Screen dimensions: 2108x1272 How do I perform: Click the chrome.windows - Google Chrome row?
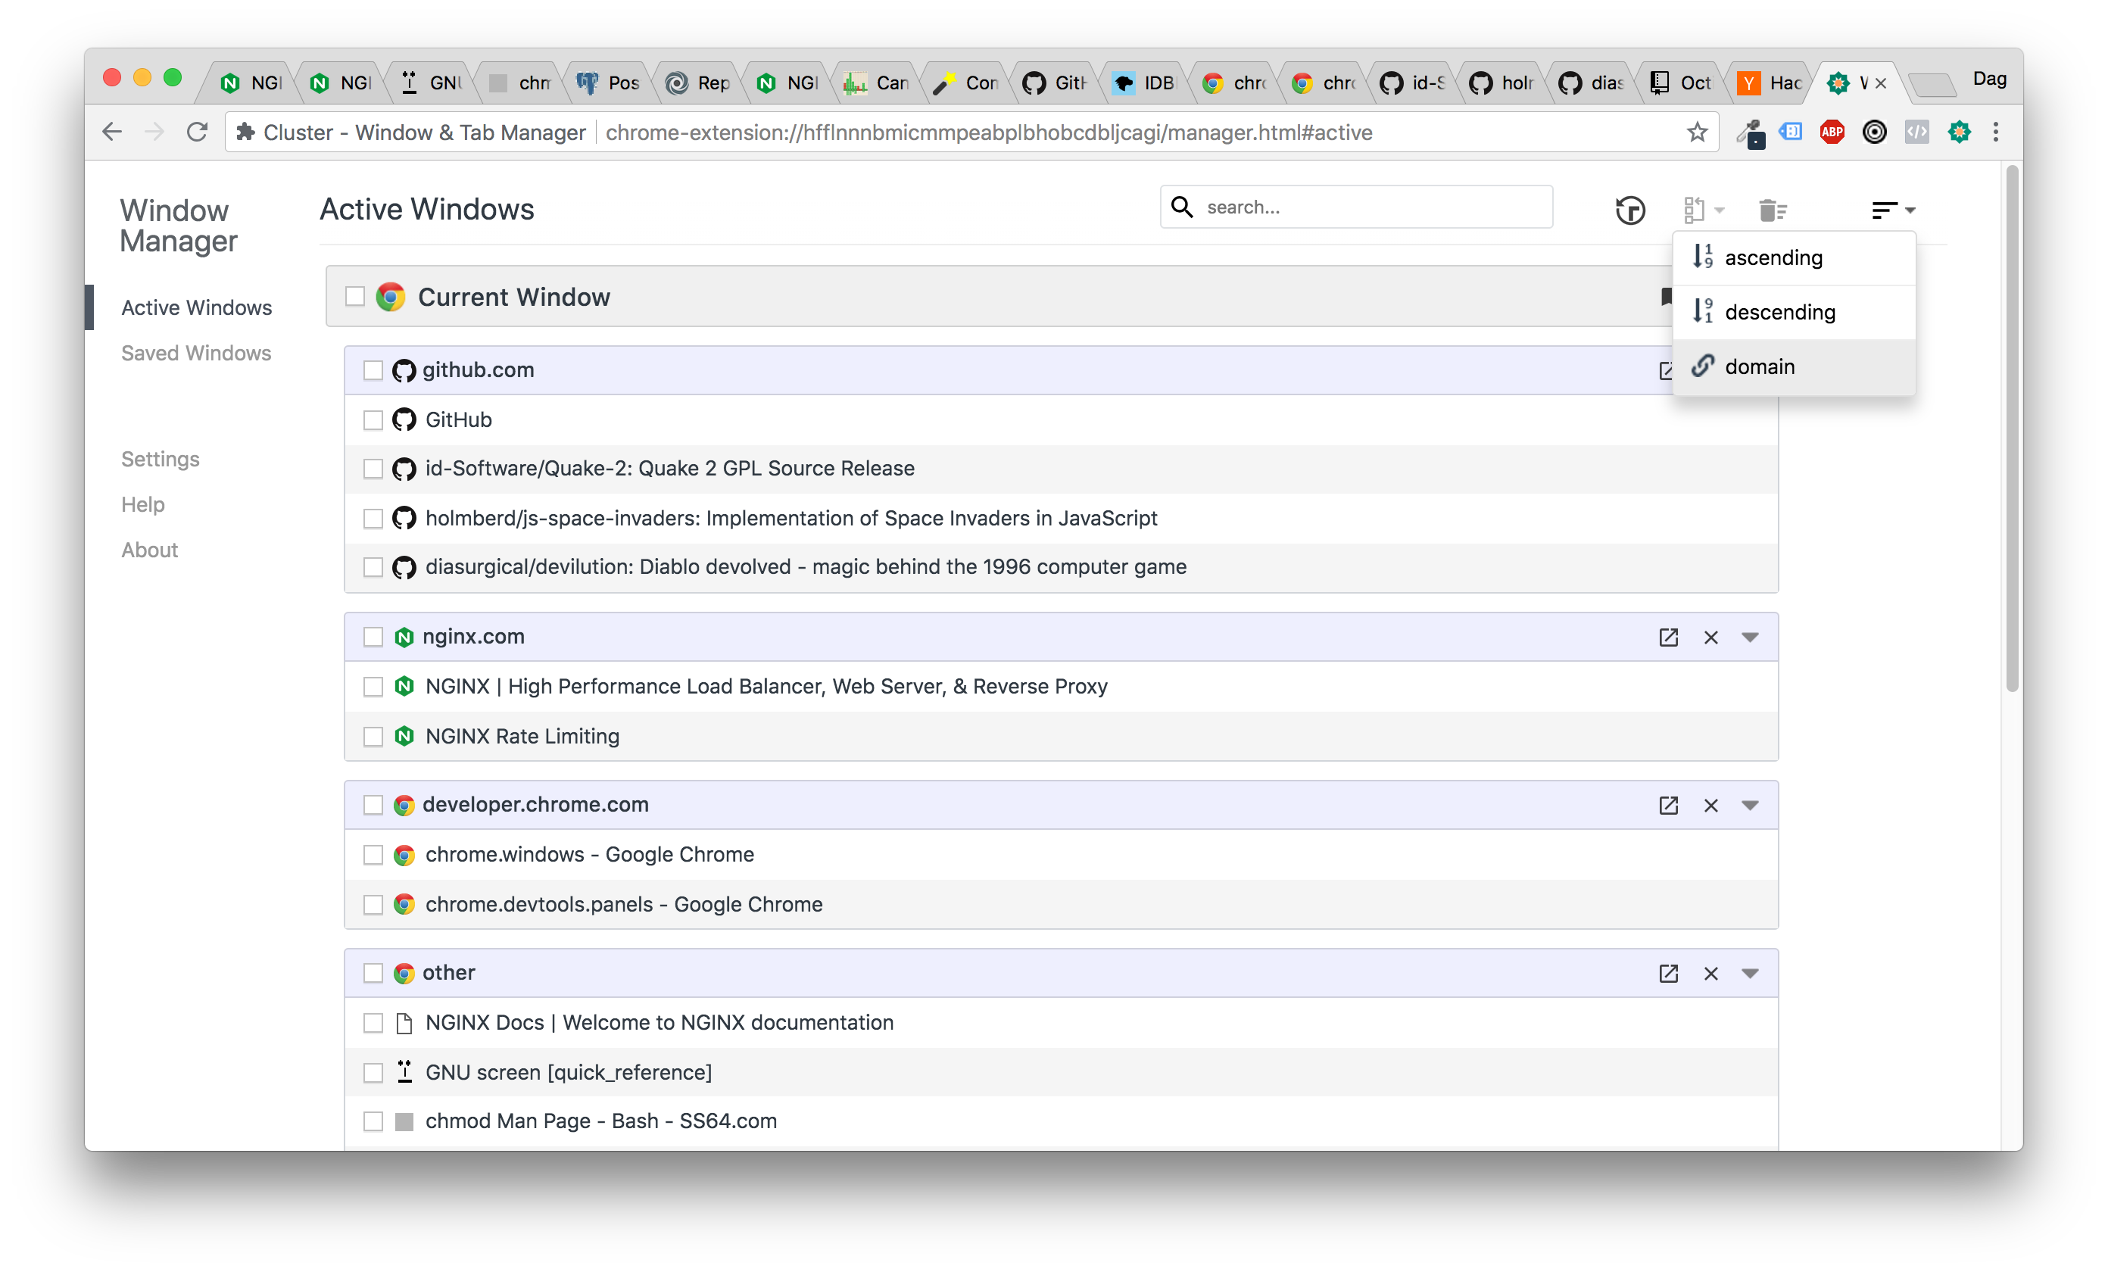[1061, 855]
